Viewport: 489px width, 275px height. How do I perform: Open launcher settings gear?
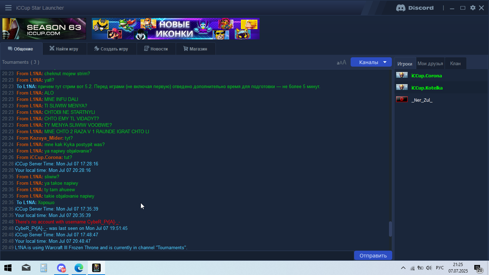tap(473, 8)
